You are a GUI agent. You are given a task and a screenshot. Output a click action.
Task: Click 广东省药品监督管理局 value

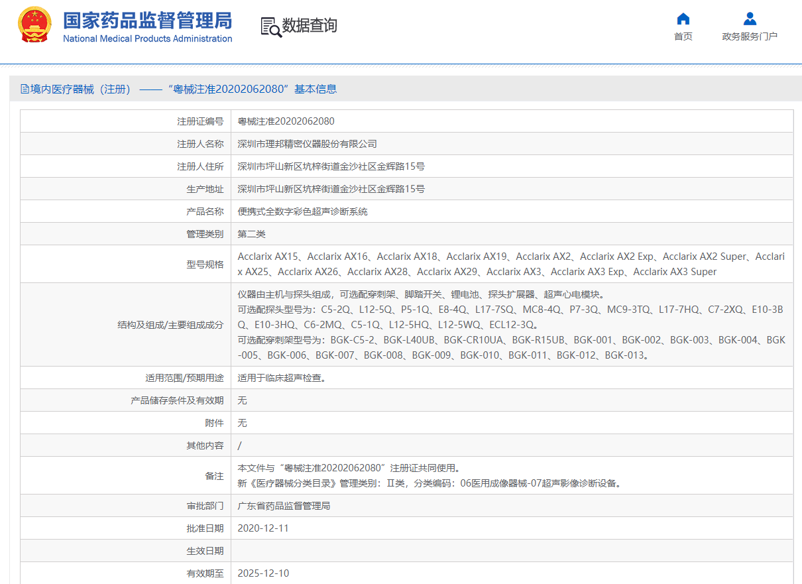[284, 506]
